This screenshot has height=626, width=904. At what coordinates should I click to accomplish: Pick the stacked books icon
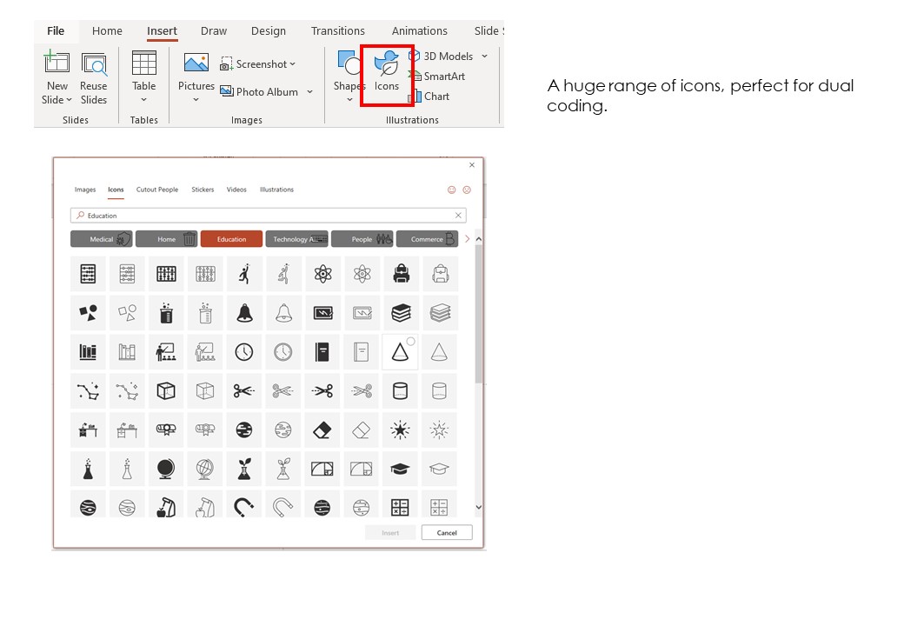tap(401, 313)
